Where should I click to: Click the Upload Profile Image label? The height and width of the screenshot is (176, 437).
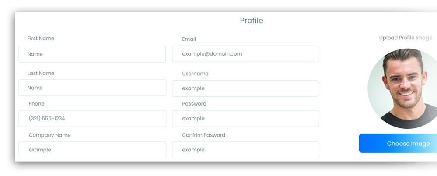406,38
